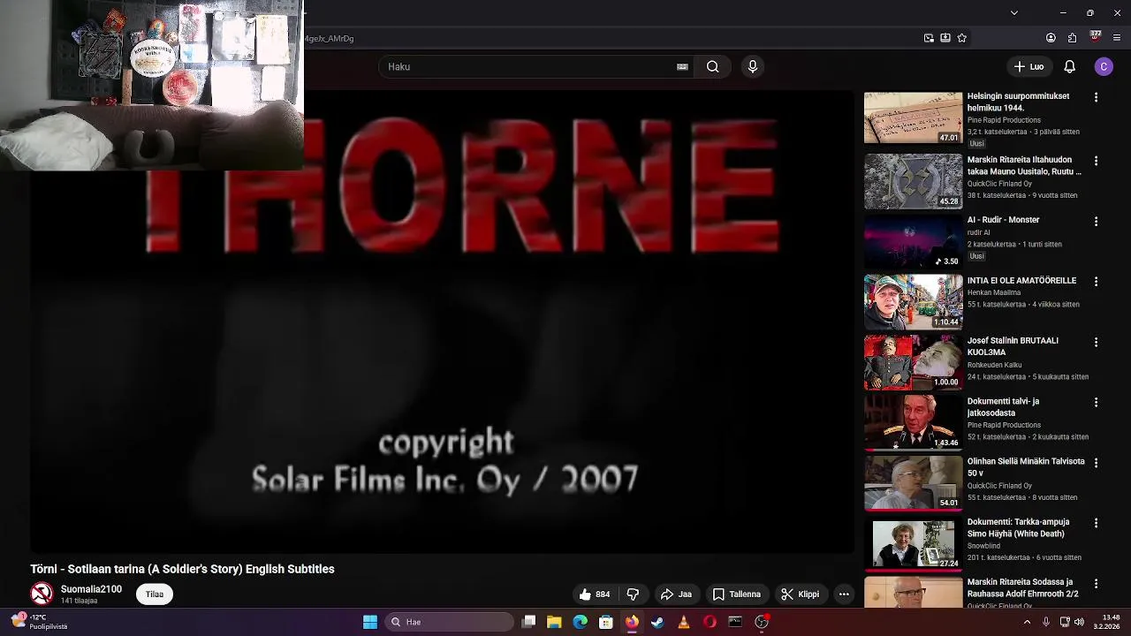This screenshot has width=1131, height=636.
Task: Click the YouTube search magnifier button
Action: click(x=712, y=66)
